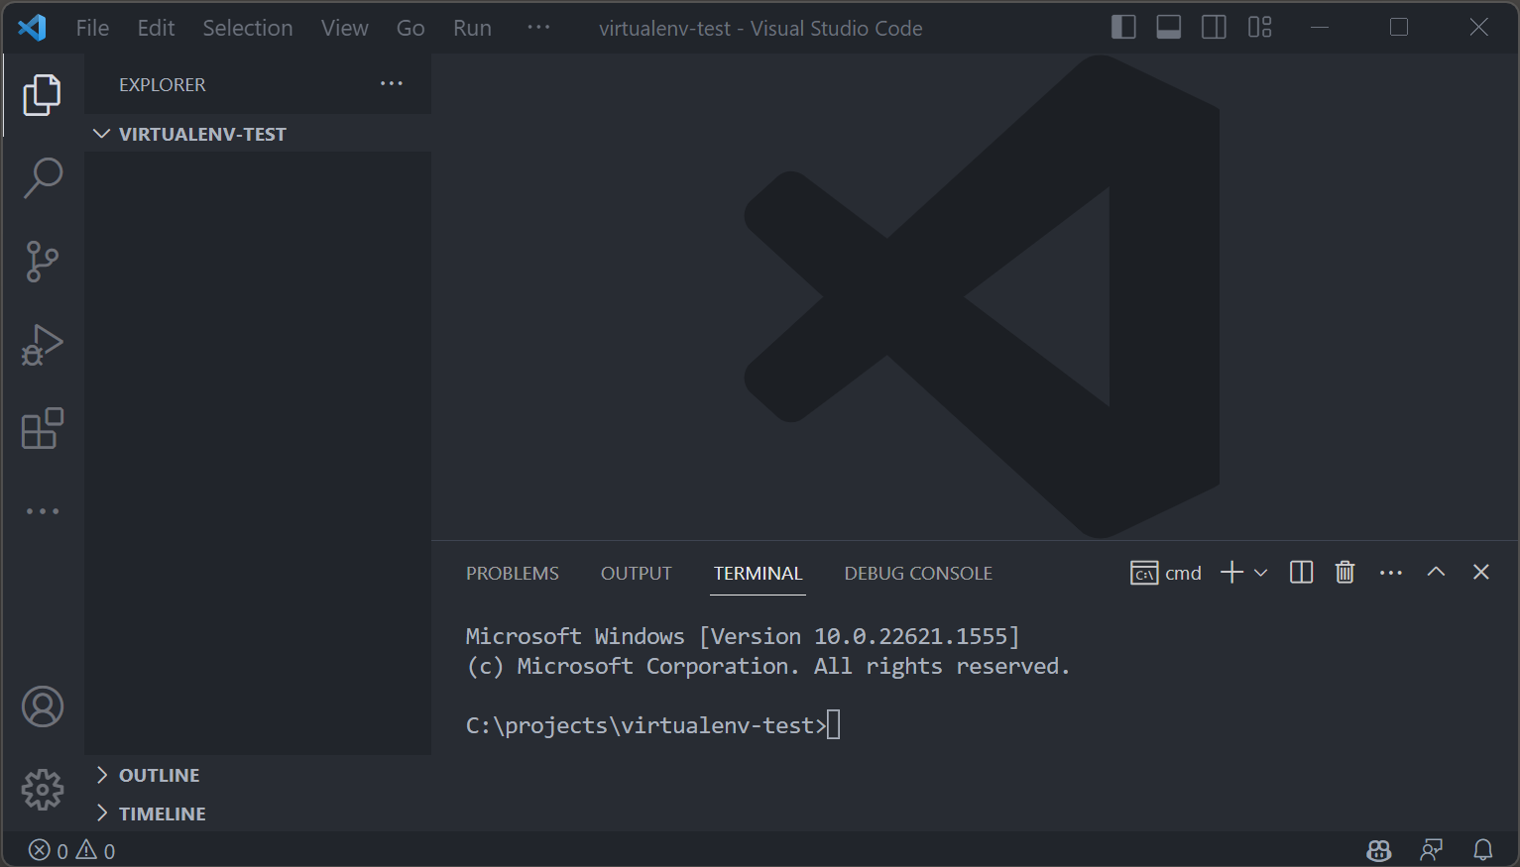Click errors and warnings count in status bar

tap(72, 851)
